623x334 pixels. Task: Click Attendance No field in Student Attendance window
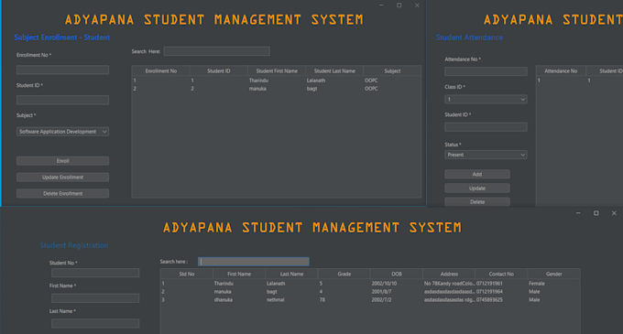pos(486,71)
